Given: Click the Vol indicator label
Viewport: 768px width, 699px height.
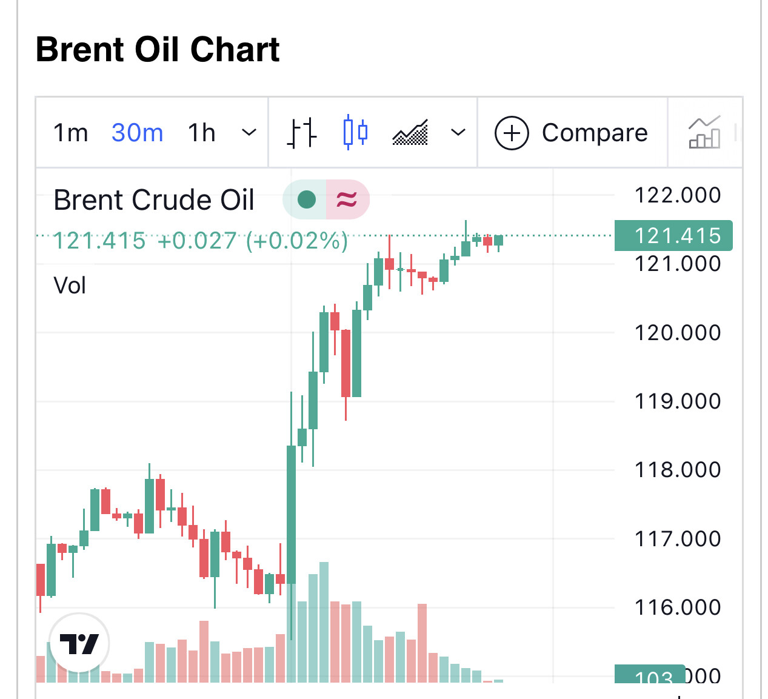Looking at the screenshot, I should point(70,286).
